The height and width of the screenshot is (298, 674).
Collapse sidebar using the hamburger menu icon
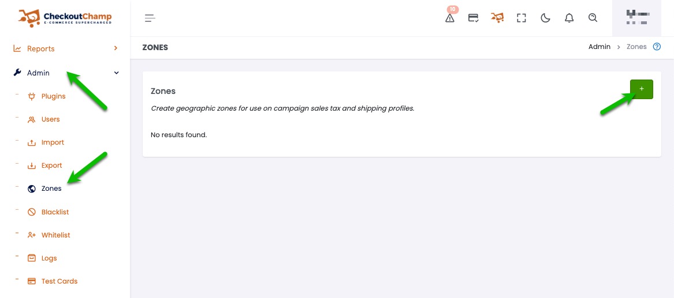150,18
